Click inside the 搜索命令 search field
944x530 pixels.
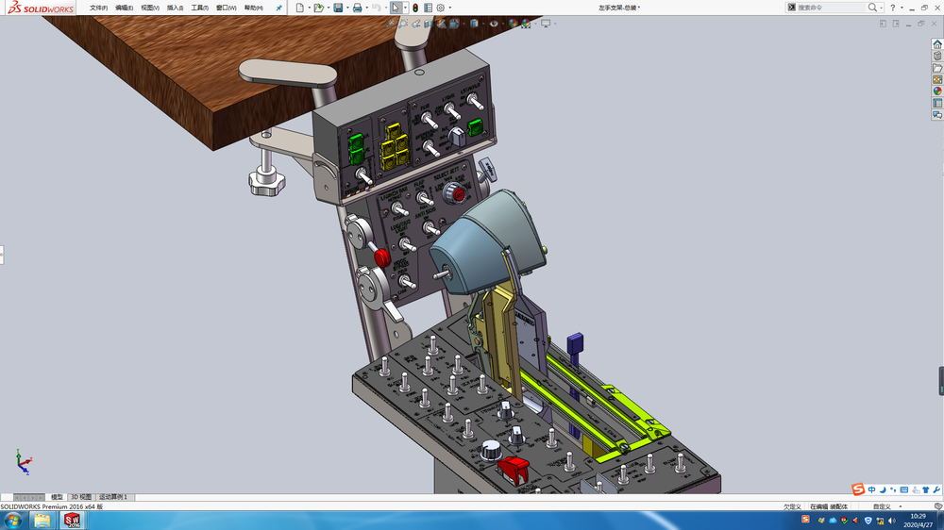coord(831,8)
